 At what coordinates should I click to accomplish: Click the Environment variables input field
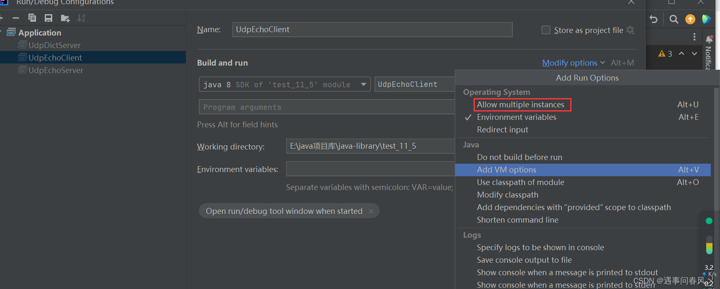(x=370, y=169)
